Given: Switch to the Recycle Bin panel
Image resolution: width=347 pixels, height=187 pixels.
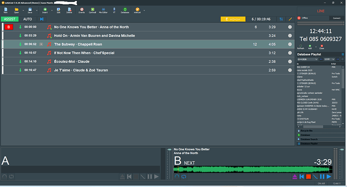Looking at the screenshot, I should (x=321, y=131).
